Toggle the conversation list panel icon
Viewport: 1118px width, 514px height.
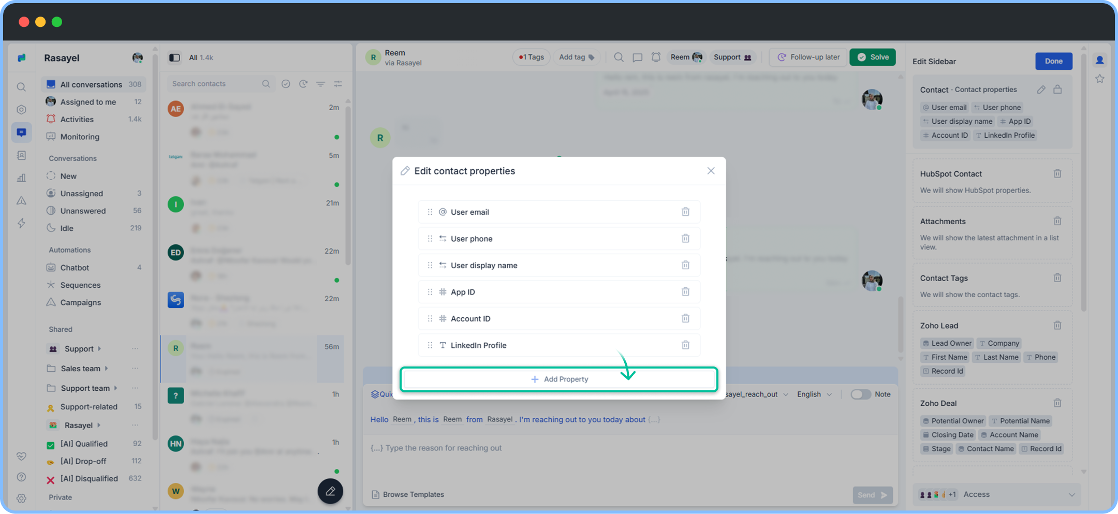[174, 57]
